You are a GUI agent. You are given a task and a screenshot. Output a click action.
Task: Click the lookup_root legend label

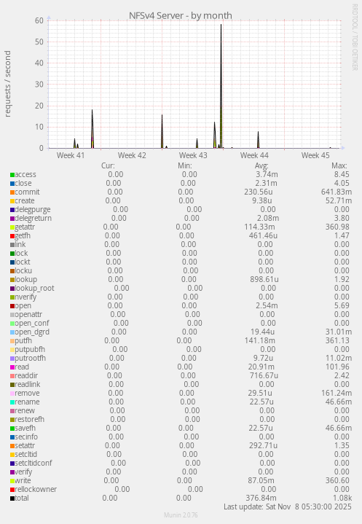click(34, 288)
